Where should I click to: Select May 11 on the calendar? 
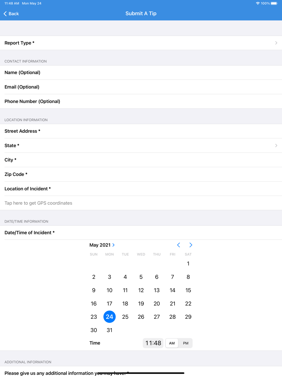[x=125, y=290]
